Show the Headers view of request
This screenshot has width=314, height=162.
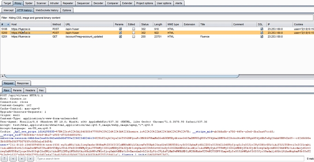pyautogui.click(x=29, y=90)
